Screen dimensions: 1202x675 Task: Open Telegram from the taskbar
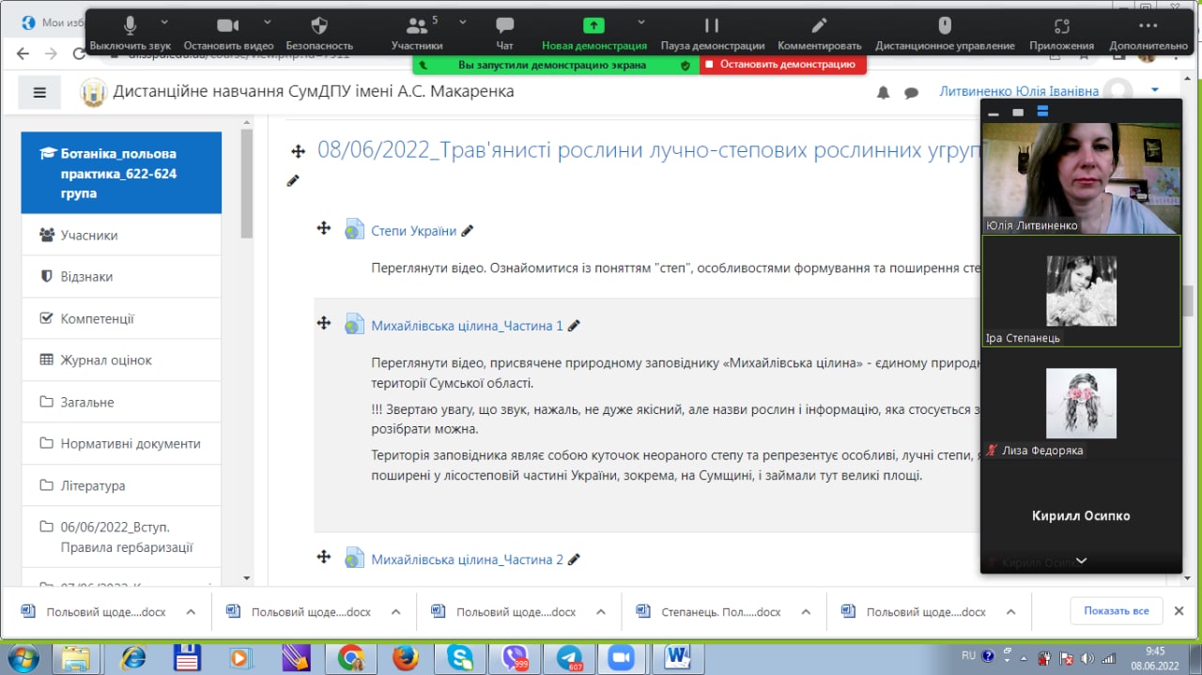(570, 658)
